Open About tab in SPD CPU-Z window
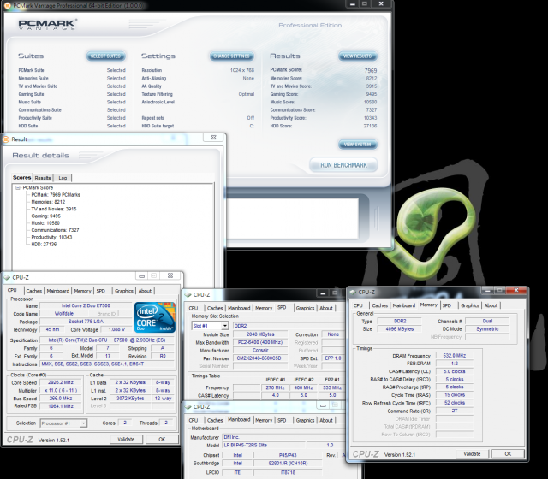The height and width of the screenshot is (479, 548). 326,308
